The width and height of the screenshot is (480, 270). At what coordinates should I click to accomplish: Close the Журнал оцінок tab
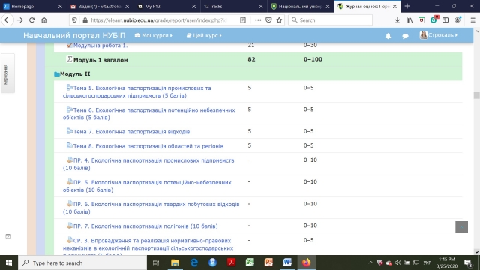tap(395, 6)
